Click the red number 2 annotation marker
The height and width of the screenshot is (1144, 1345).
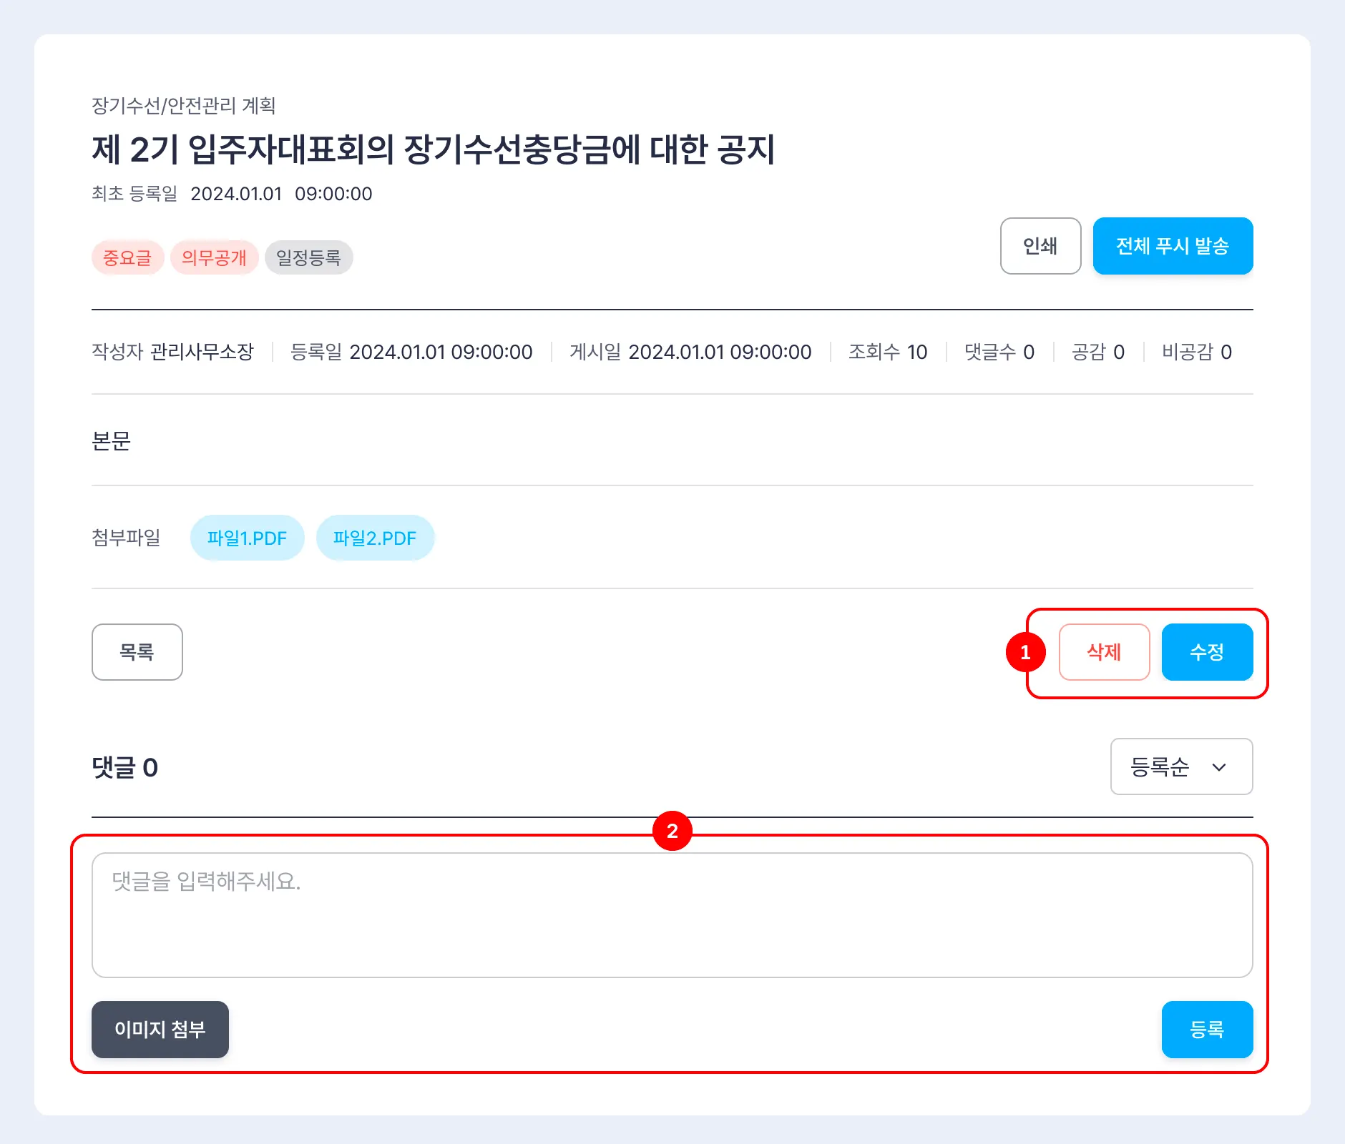(672, 831)
